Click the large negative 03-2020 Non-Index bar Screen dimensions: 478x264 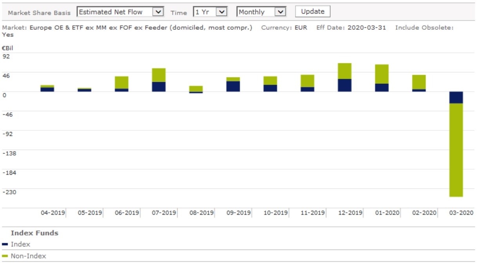click(456, 150)
